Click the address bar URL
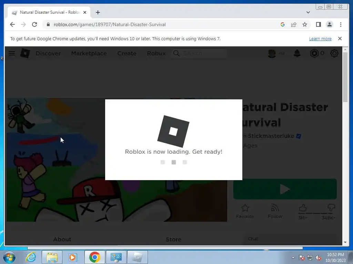The image size is (353, 264). 110,24
